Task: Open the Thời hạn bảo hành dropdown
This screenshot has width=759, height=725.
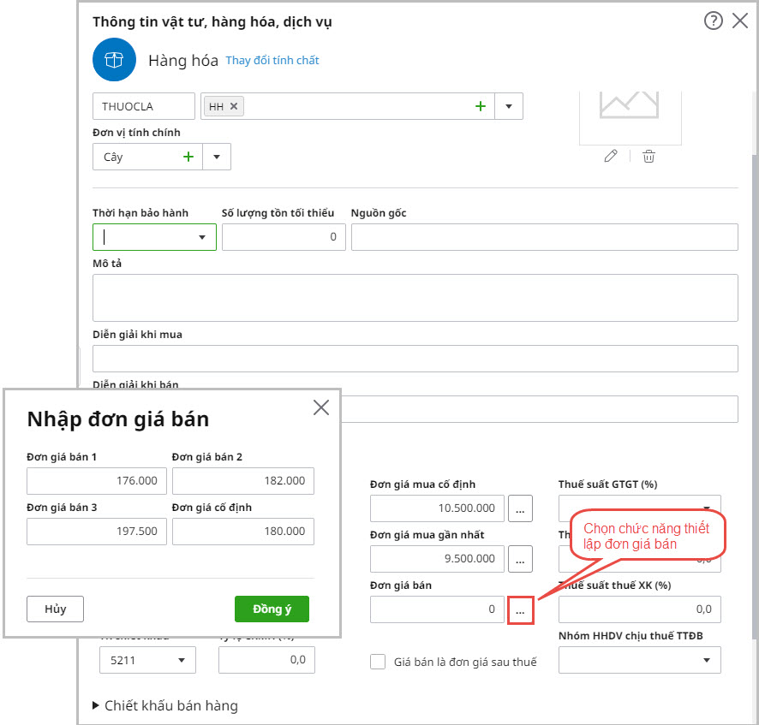Action: point(202,237)
